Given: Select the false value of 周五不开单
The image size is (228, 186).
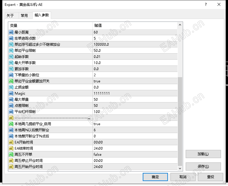Looking at the screenshot, I should click(98, 155).
